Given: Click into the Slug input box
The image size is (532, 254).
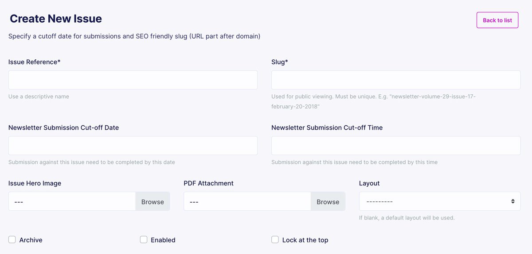Looking at the screenshot, I should click(x=395, y=80).
